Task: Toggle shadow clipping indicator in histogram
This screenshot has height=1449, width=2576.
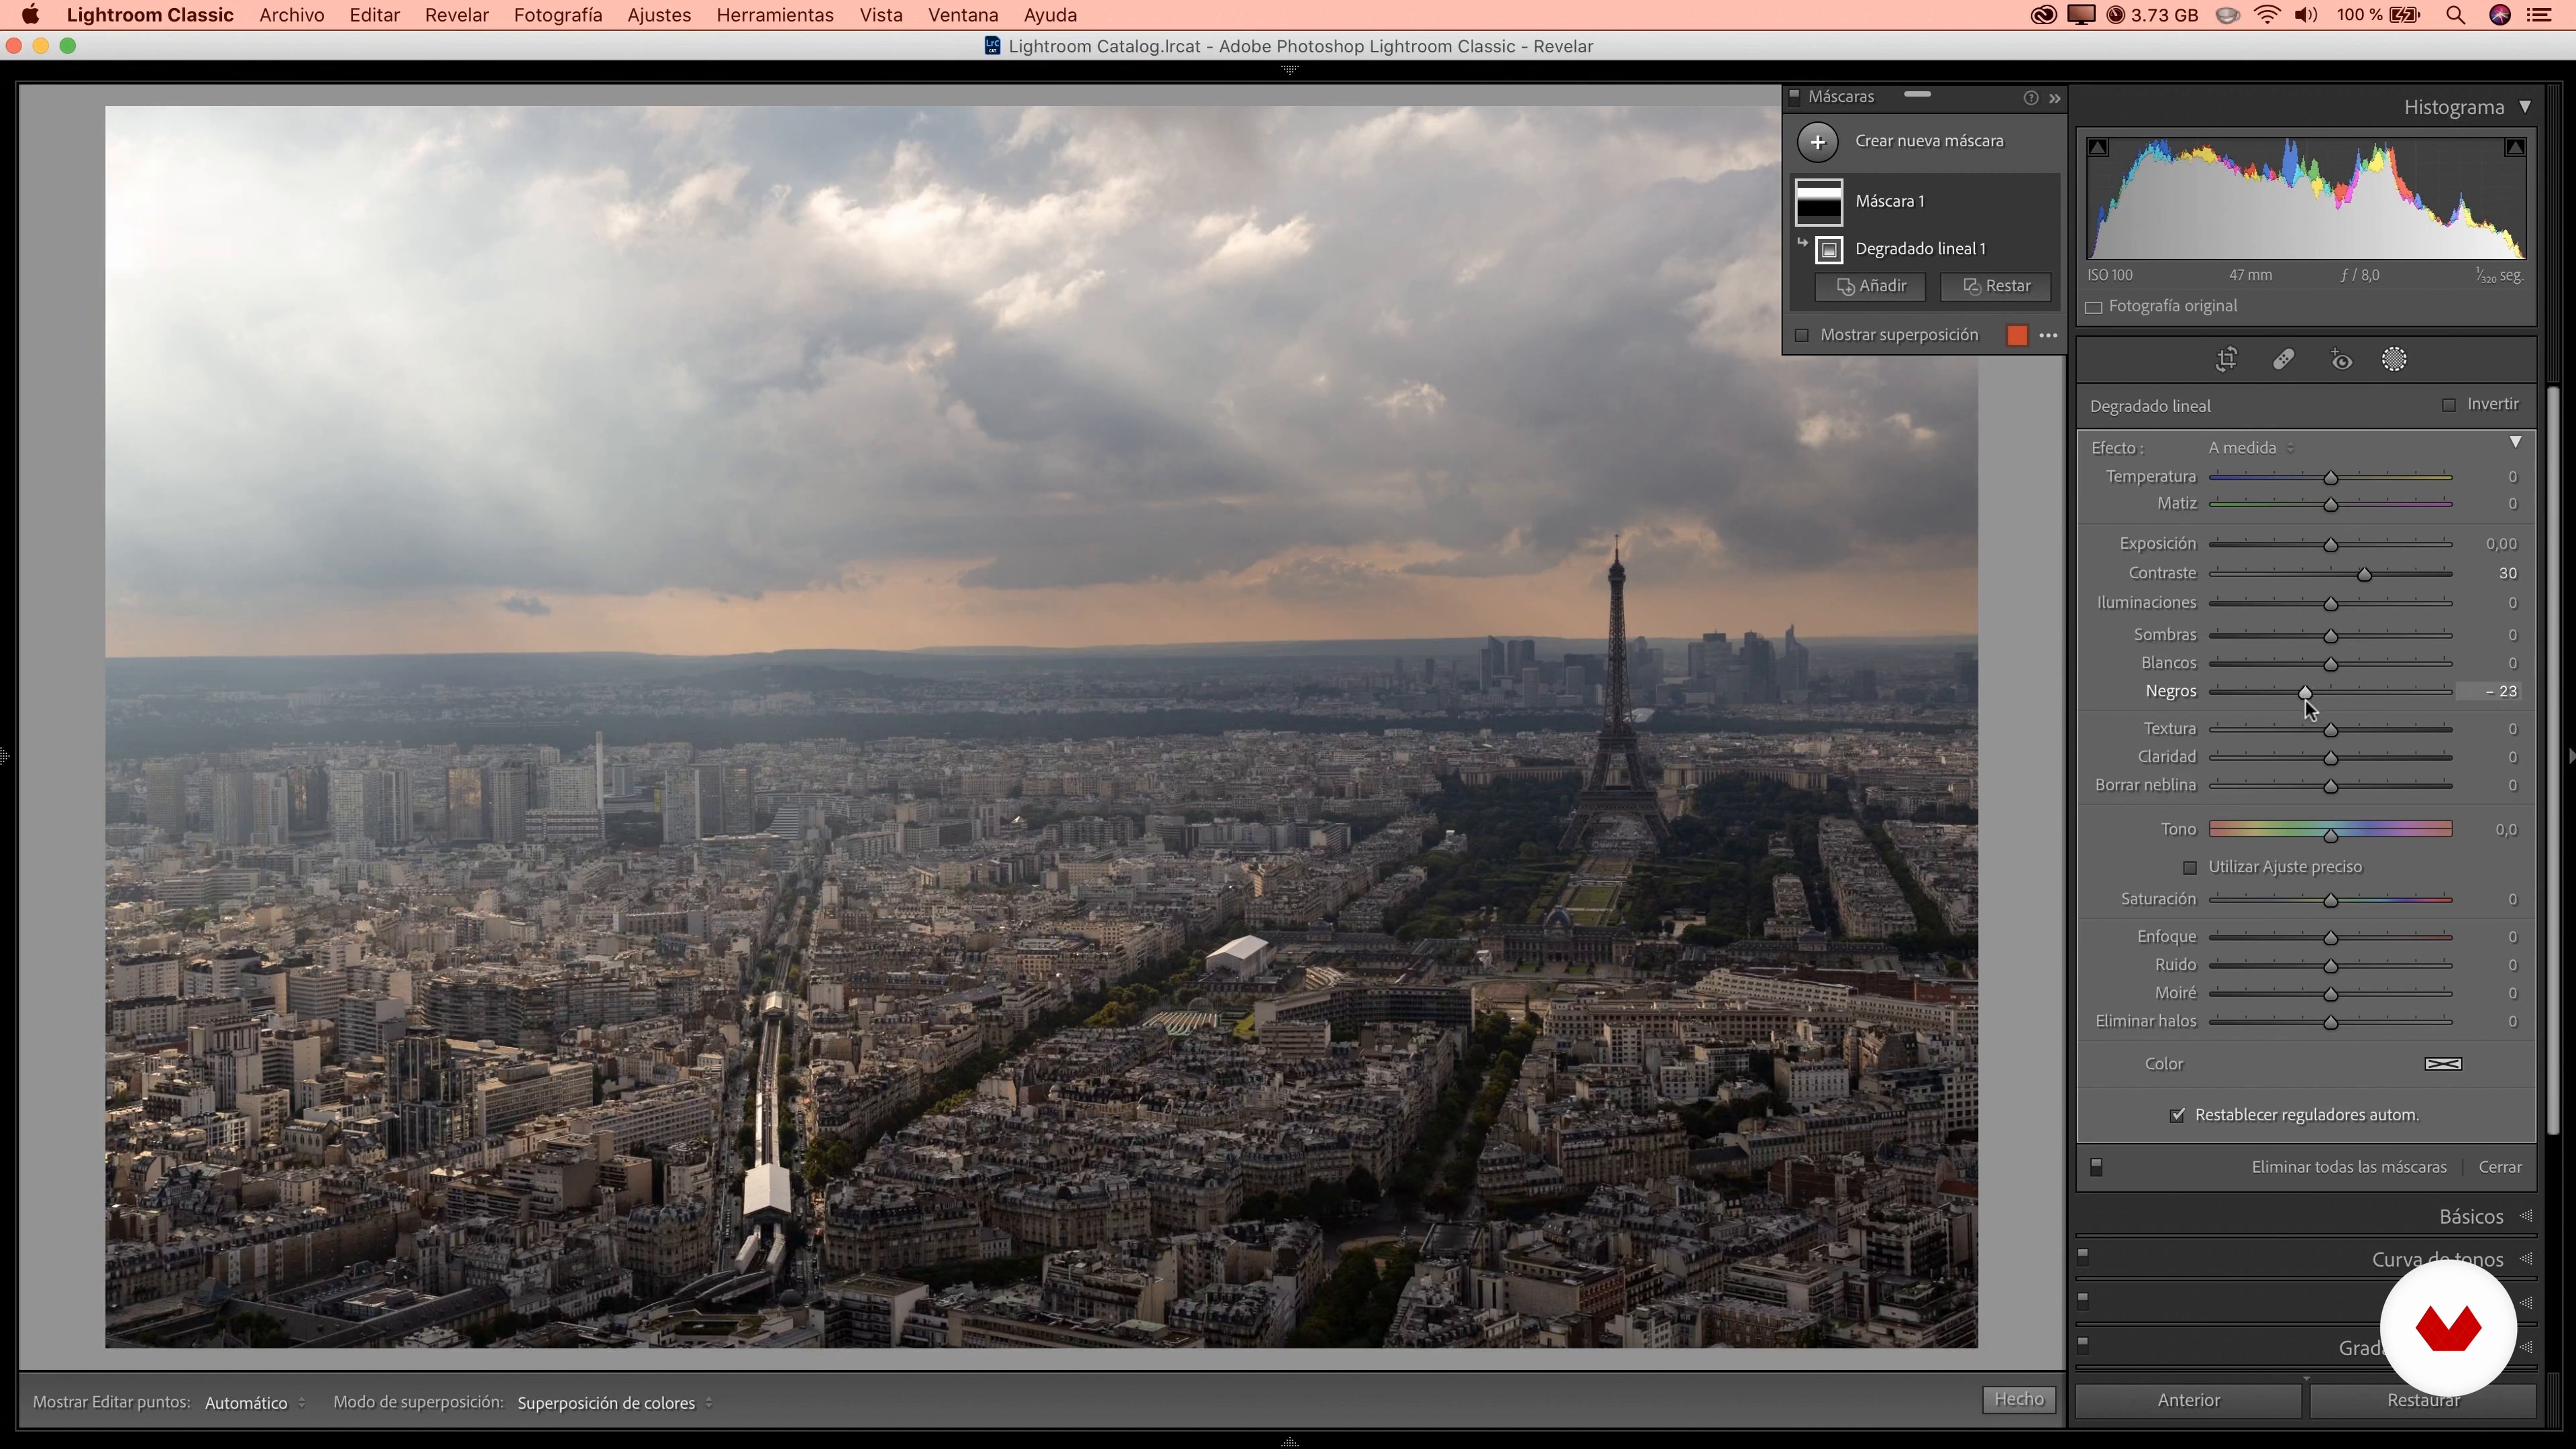Action: tap(2098, 148)
